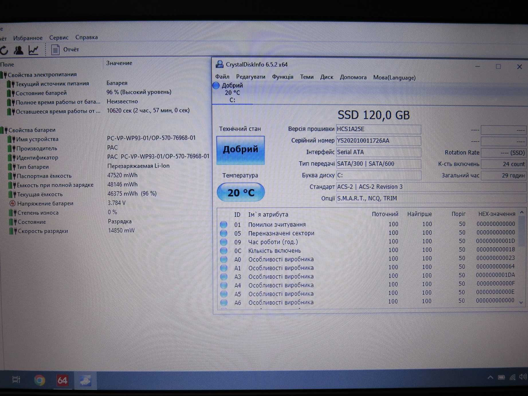Open the Теми menu
Viewport: 528px width, 396px height.
[x=307, y=77]
